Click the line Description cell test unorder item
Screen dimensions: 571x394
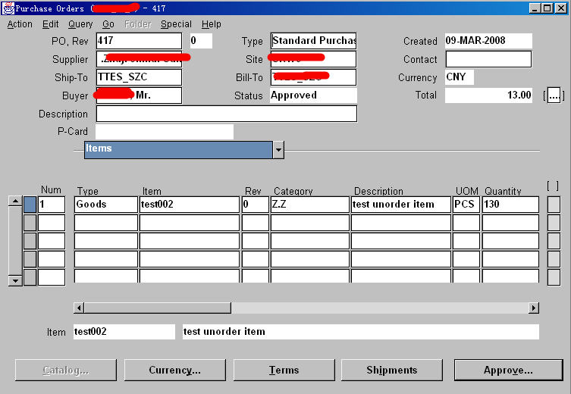401,205
